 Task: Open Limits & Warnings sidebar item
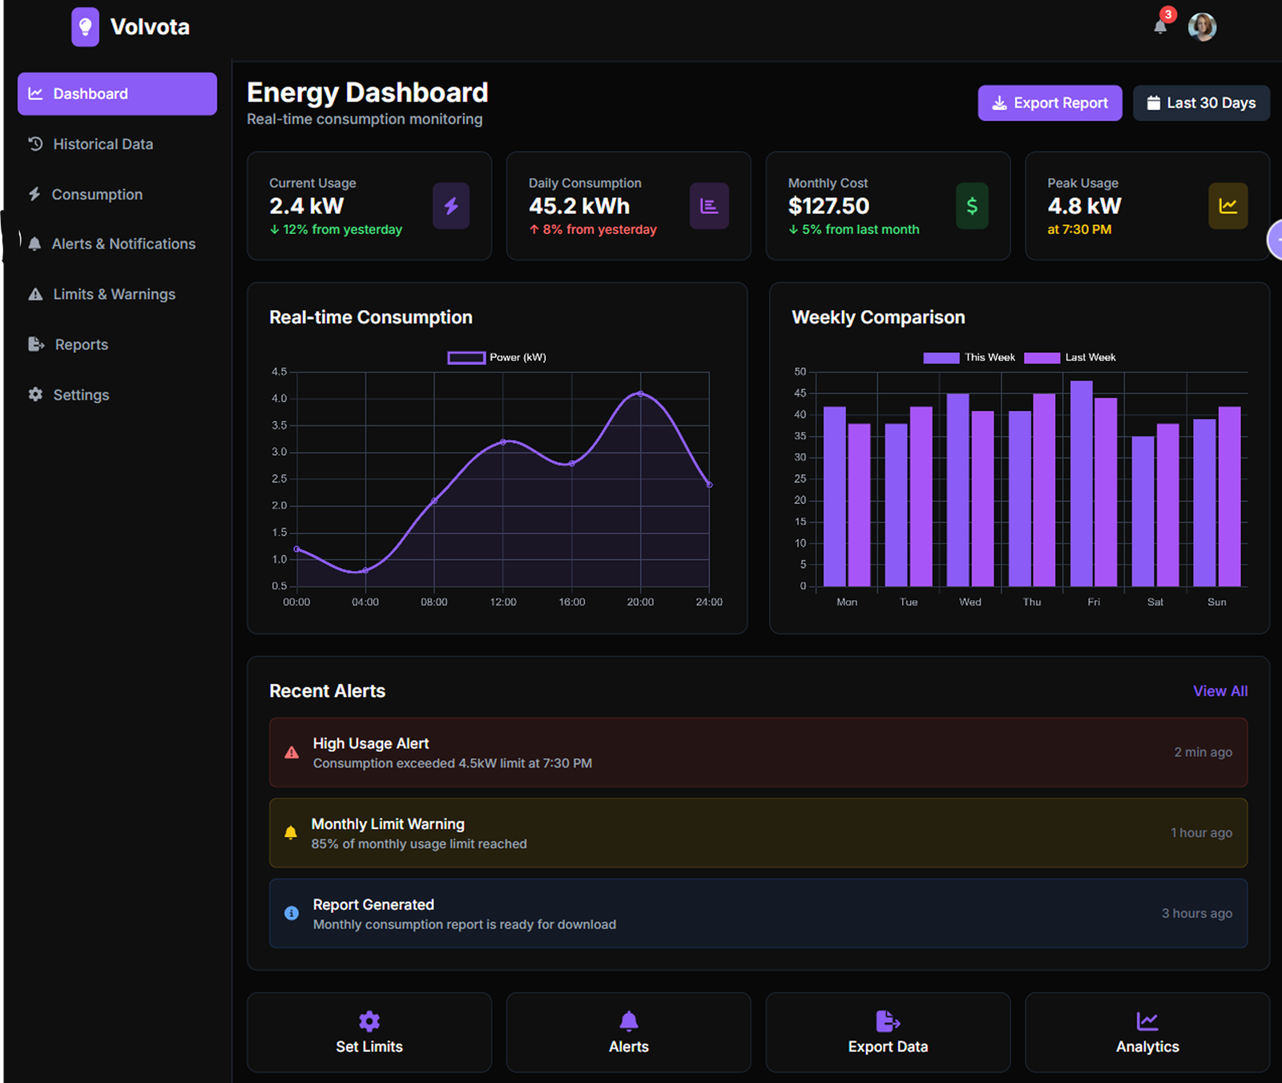pos(114,294)
